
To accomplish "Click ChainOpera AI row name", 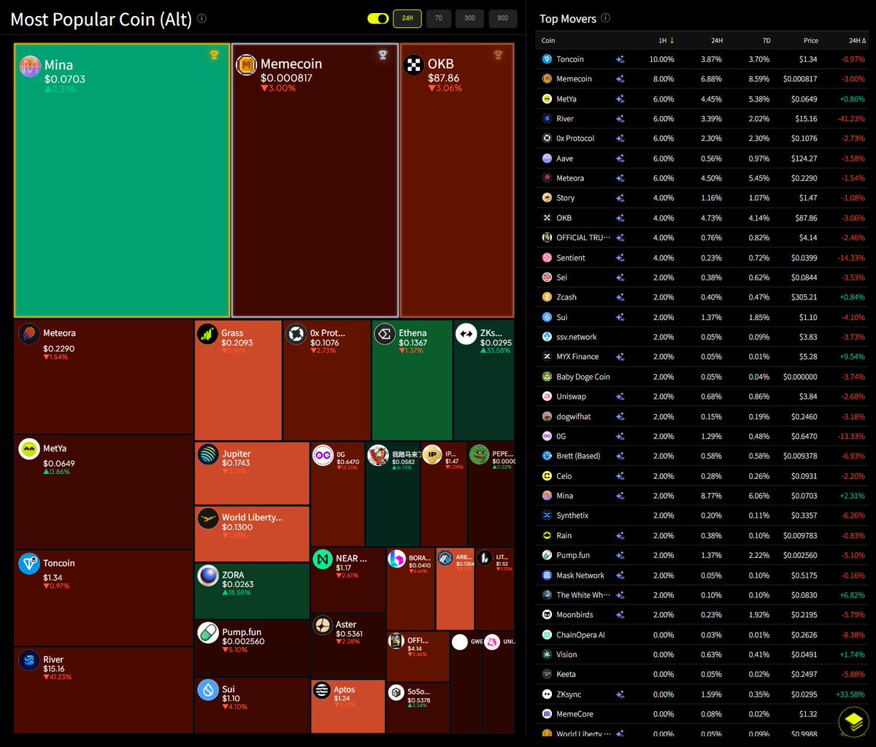I will coord(580,635).
